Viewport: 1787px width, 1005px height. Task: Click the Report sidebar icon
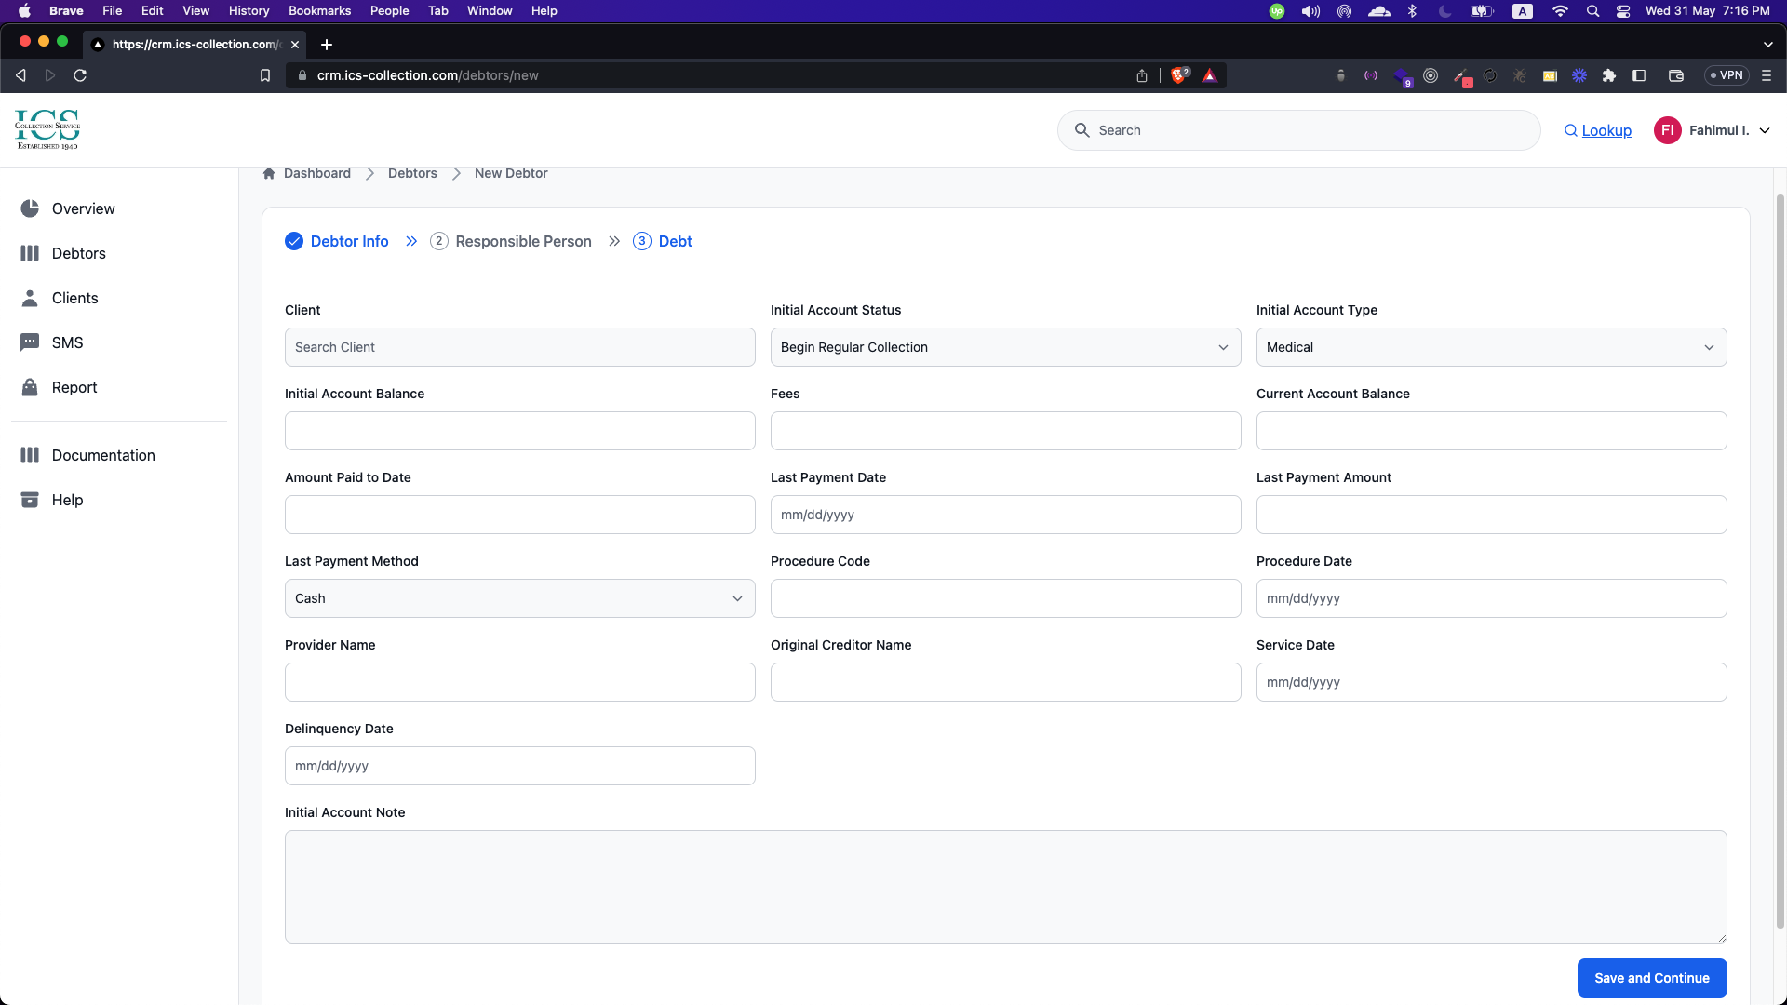pos(30,387)
